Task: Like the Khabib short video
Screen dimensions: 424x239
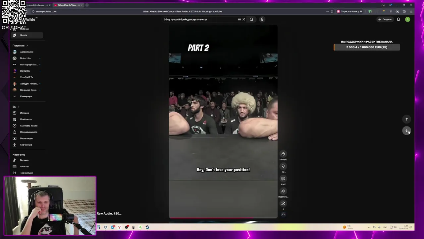Action: (283, 154)
